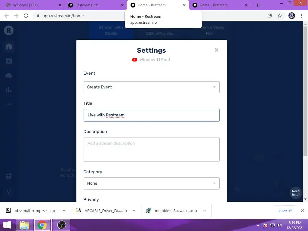The height and width of the screenshot is (231, 308).
Task: Click the browser back arrow
Action: tap(7, 16)
